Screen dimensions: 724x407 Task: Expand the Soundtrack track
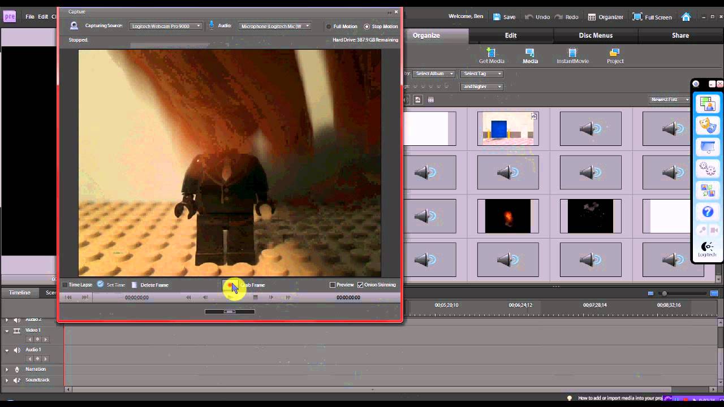coord(7,380)
